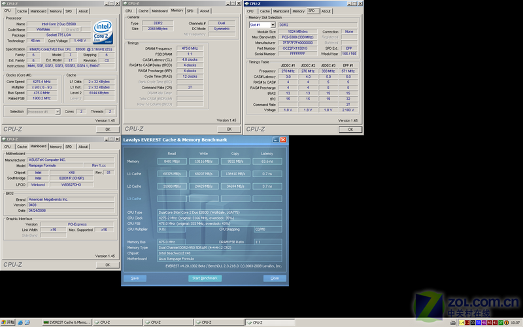
Task: Open SPD tab in the Mainboard CPU-Z window
Action: coord(69,146)
